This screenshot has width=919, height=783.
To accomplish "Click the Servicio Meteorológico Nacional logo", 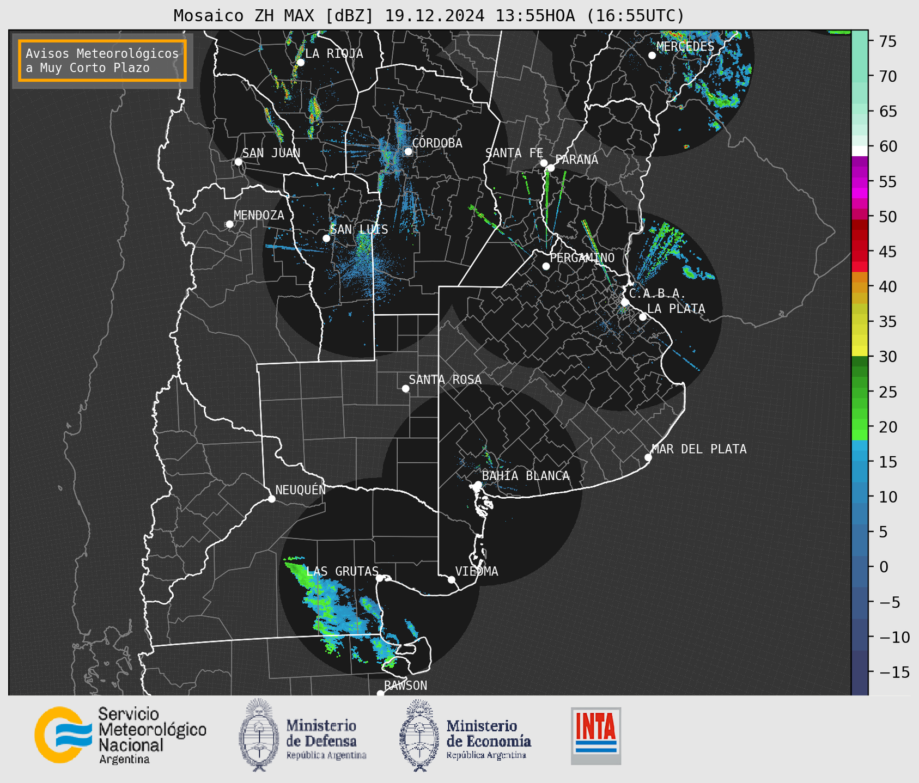I will [120, 735].
